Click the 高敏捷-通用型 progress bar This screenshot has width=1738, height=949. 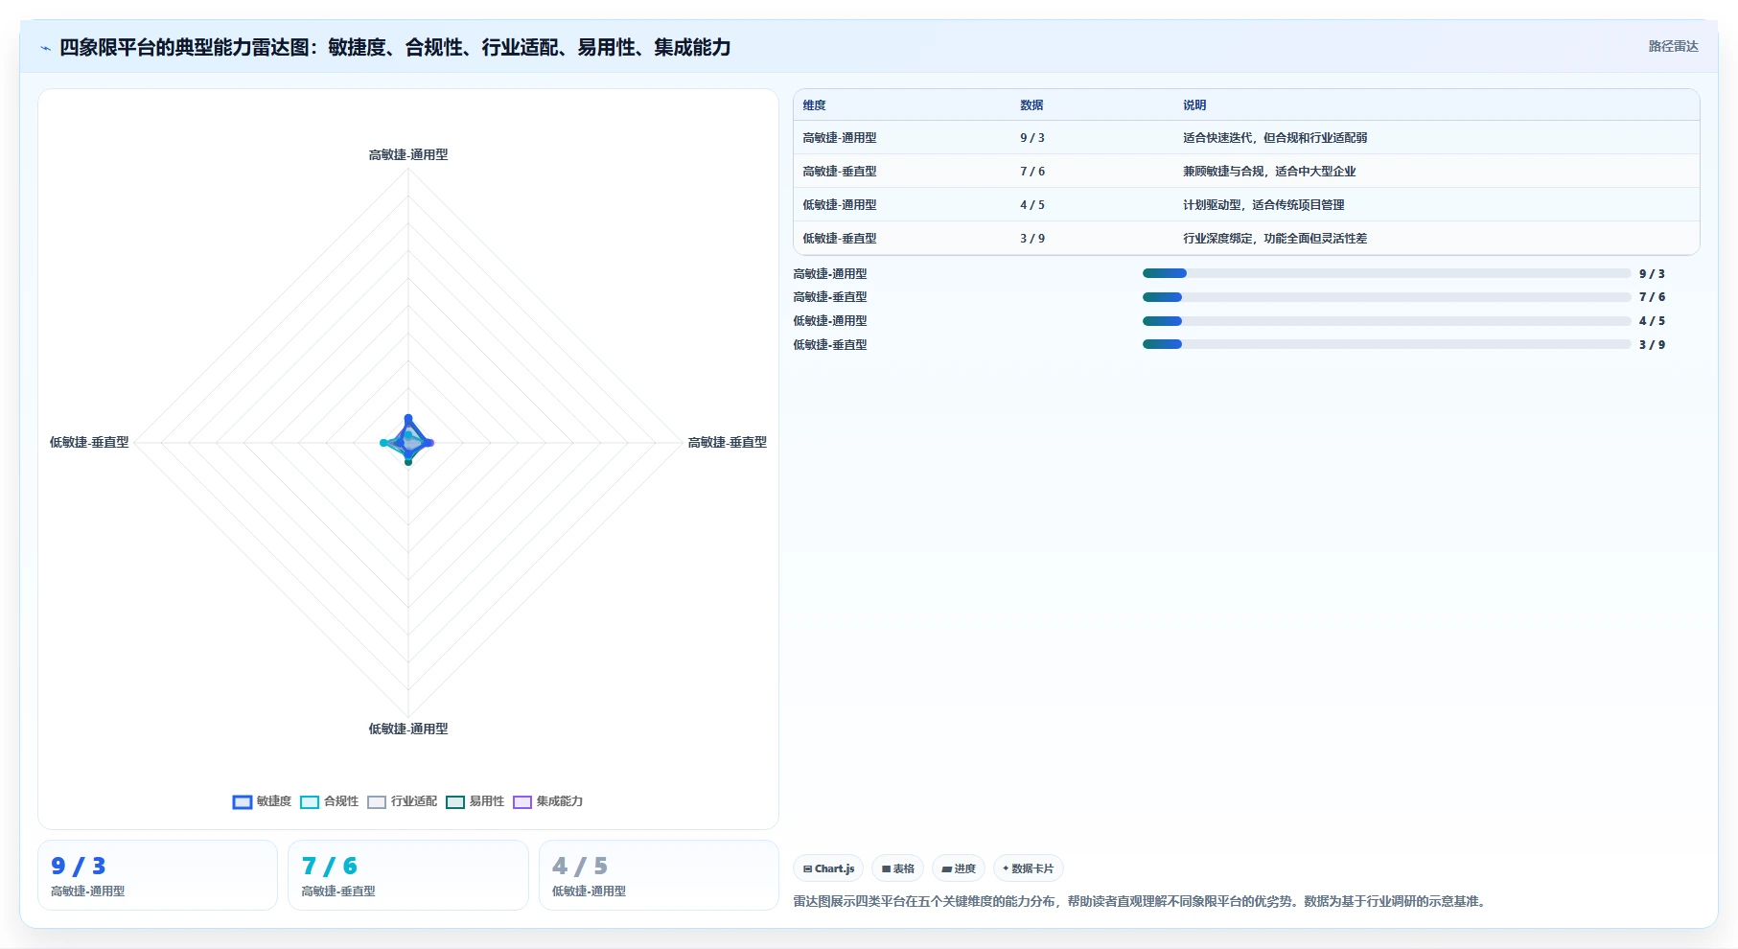click(x=1386, y=273)
